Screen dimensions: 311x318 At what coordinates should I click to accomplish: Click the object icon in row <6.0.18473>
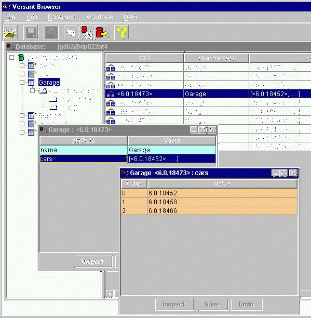tap(111, 94)
